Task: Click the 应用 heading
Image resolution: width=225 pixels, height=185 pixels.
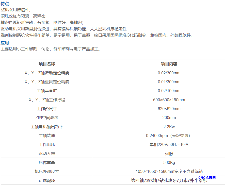Action: [x=6, y=43]
